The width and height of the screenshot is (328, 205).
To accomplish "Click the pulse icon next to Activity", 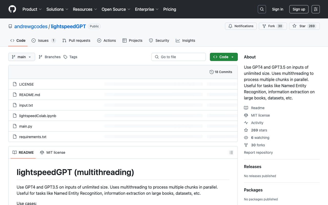I will click(246, 123).
